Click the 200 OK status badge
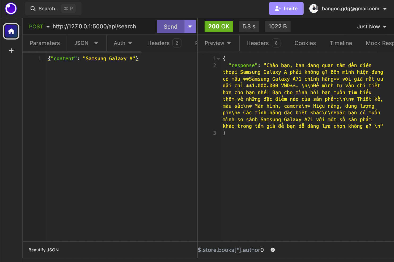Image resolution: width=394 pixels, height=262 pixels. pos(219,27)
